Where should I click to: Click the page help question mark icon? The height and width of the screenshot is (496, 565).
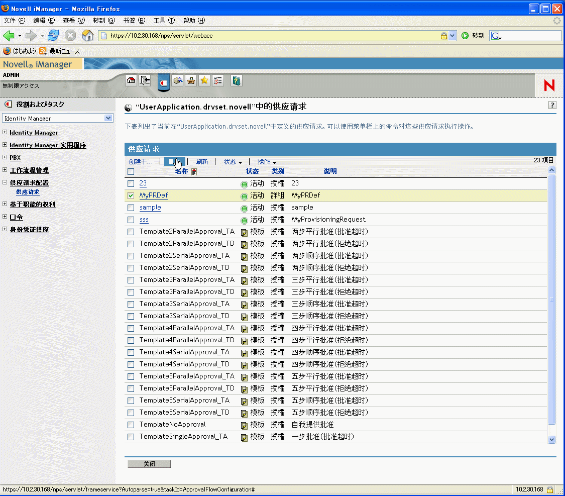coord(552,105)
